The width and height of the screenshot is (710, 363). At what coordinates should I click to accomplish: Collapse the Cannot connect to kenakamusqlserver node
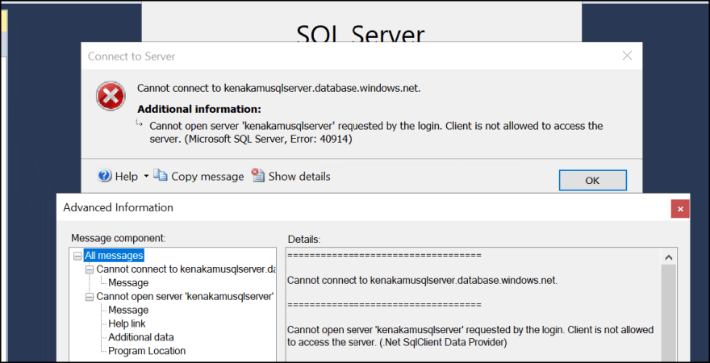click(90, 269)
